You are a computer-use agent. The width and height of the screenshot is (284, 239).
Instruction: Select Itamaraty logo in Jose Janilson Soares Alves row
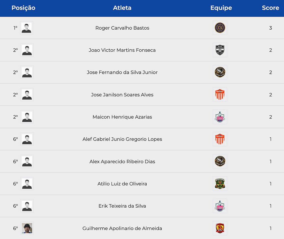tap(220, 95)
